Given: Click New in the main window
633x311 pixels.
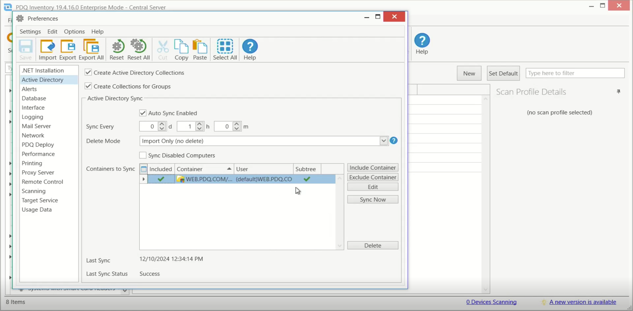Looking at the screenshot, I should (469, 73).
